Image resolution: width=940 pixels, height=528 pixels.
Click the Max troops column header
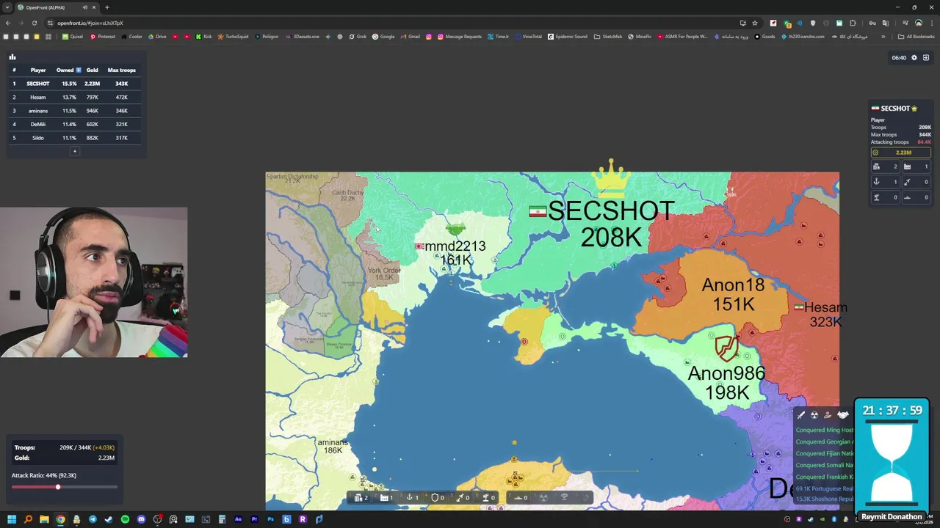tap(122, 70)
